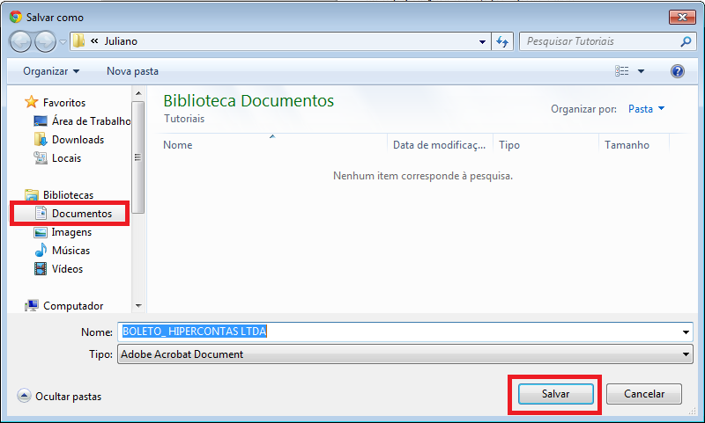Sort by Data de modificação column header
705x423 pixels.
pos(439,145)
